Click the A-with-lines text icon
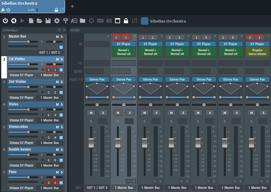Image resolution: width=271 pixels, height=192 pixels. pyautogui.click(x=74, y=21)
